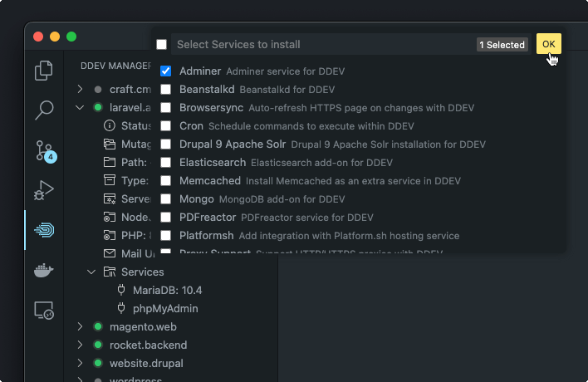Collapse the laravel project node
The height and width of the screenshot is (382, 588).
[x=80, y=108]
